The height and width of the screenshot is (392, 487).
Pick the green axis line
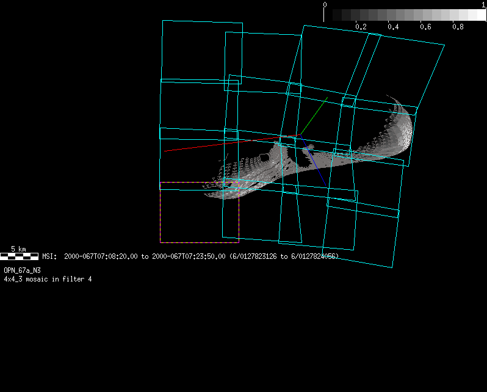[314, 115]
